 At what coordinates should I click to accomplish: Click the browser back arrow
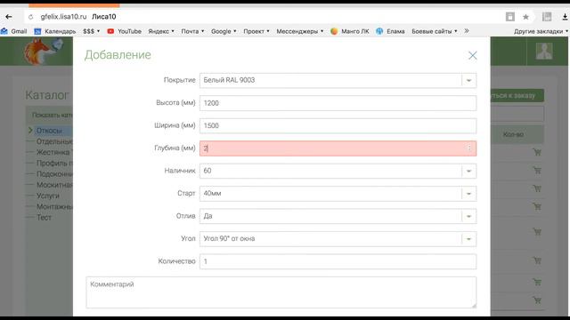coord(9,17)
